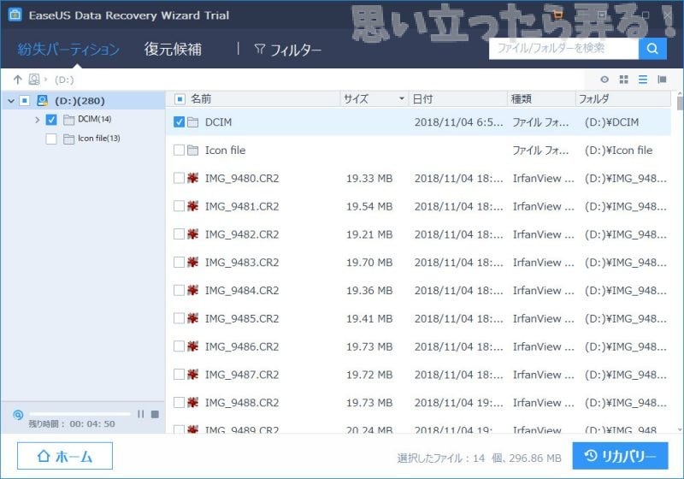Check the Icon file row checkbox
684x479 pixels.
[x=179, y=150]
